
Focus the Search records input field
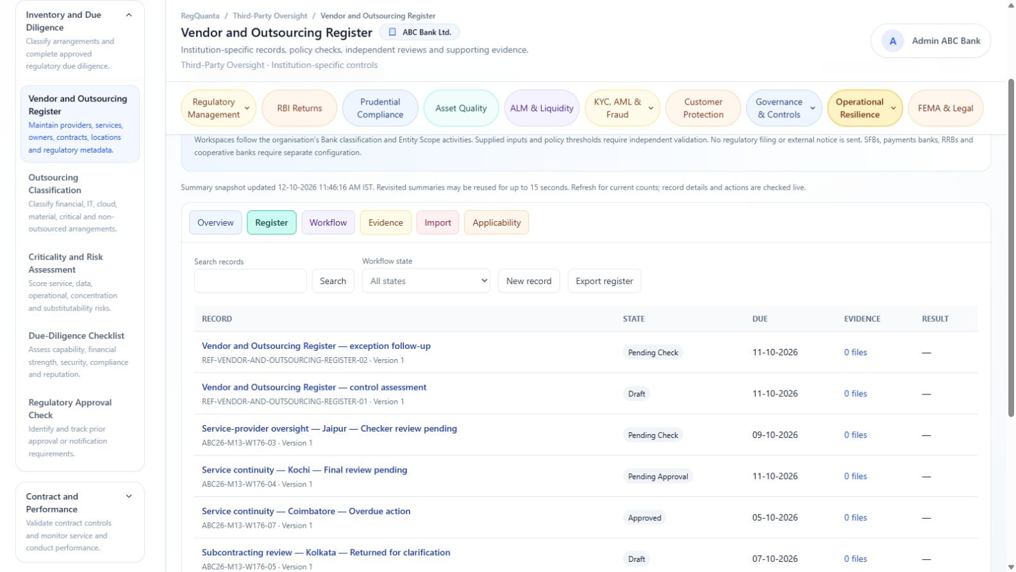click(x=250, y=281)
